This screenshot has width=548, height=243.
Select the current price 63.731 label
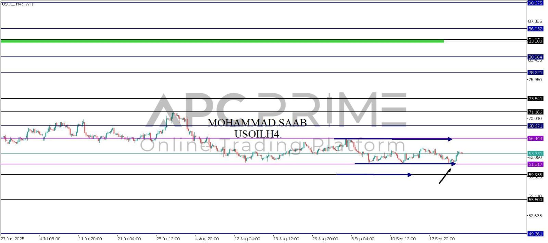click(x=535, y=154)
